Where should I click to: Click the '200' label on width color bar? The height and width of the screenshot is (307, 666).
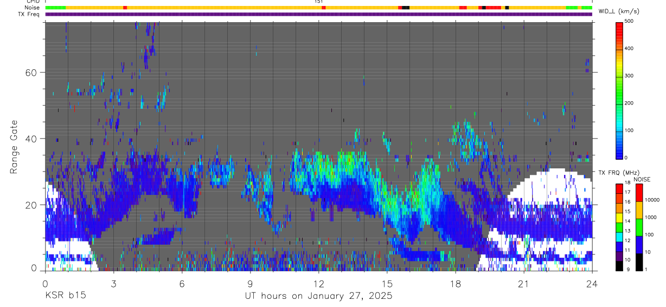click(x=629, y=103)
